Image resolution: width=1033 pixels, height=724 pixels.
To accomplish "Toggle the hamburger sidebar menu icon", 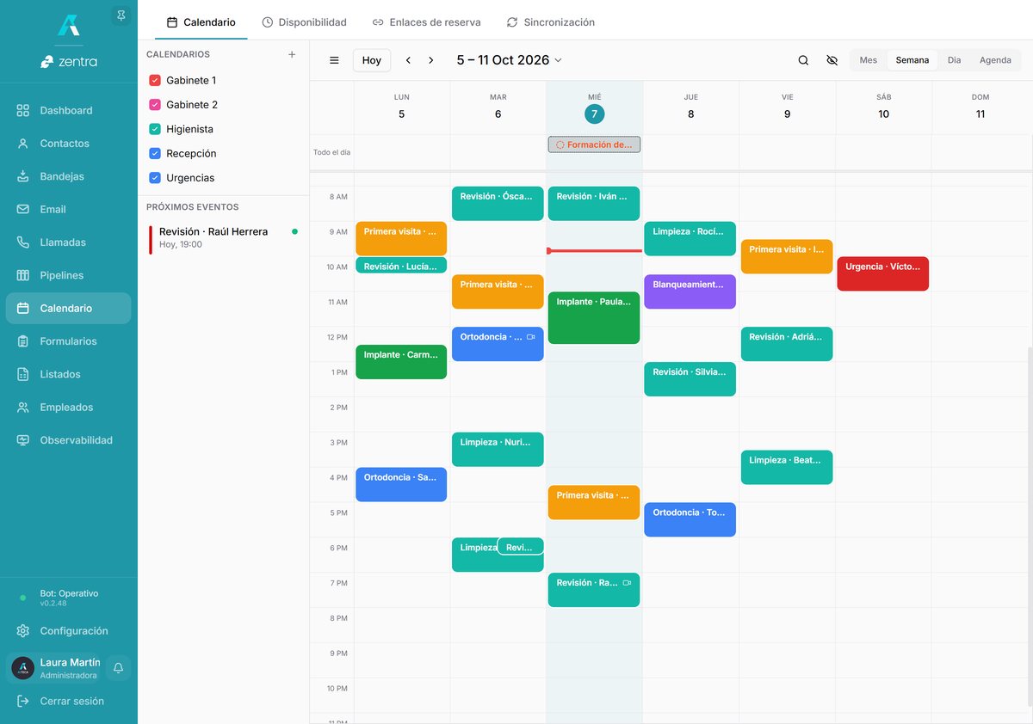I will click(334, 60).
